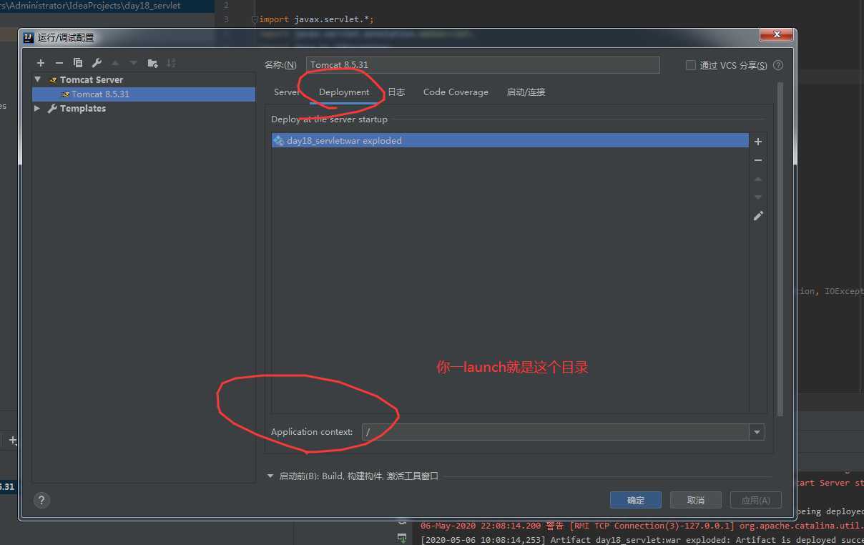
Task: Open help icon next to VCS share
Action: point(778,65)
